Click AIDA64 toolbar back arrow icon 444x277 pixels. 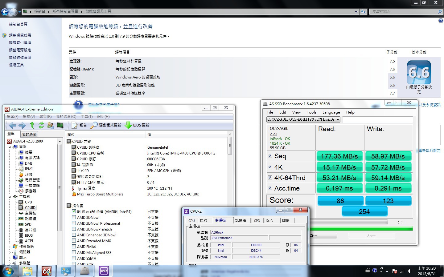point(13,125)
